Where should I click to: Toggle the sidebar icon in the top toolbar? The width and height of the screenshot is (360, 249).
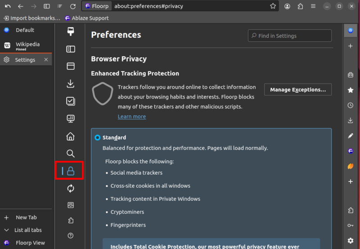click(x=47, y=6)
